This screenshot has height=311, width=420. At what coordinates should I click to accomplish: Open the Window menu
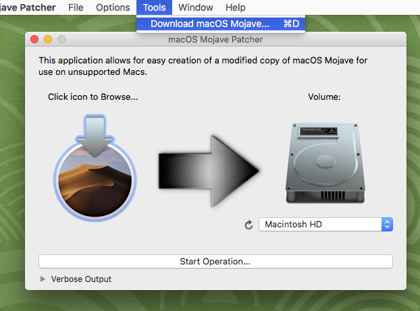point(196,7)
